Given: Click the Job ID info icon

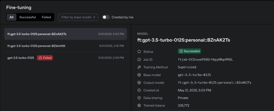Looking at the screenshot, I should tap(139, 59).
